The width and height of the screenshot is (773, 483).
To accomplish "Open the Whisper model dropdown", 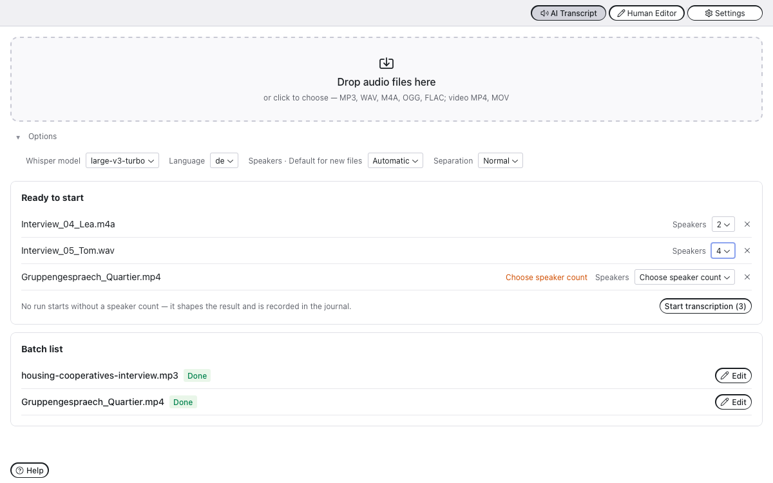I will coord(122,160).
